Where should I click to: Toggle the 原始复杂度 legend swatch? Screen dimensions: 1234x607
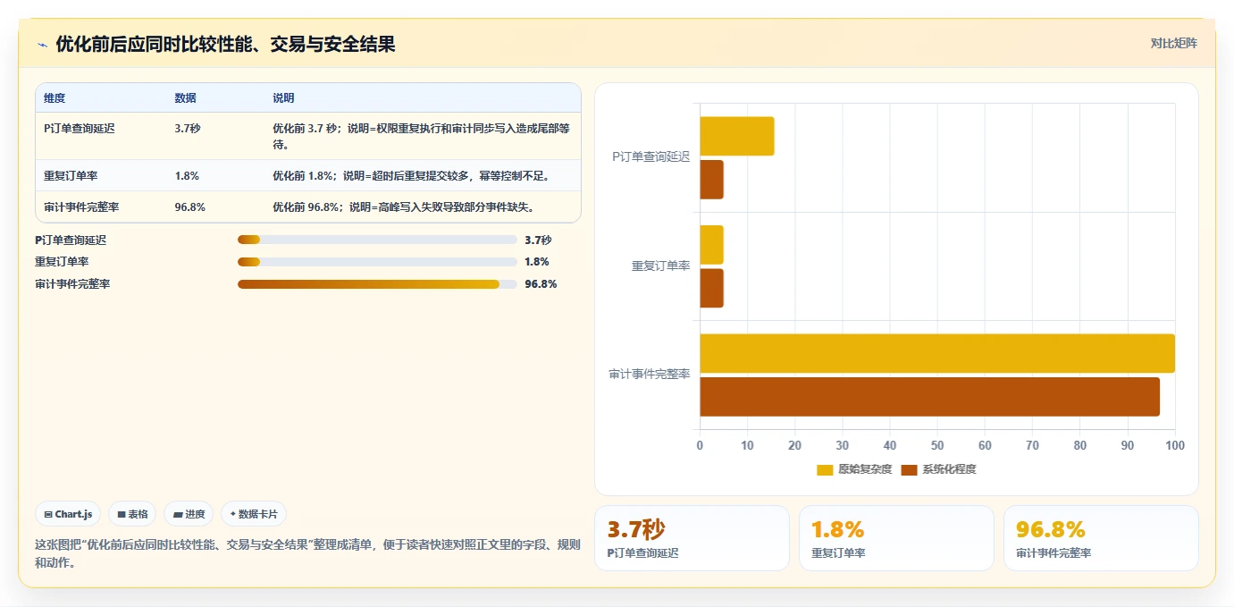[x=825, y=469]
